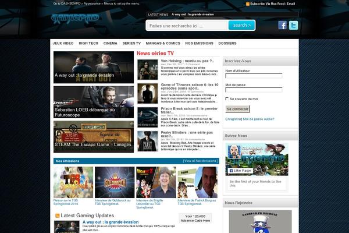Open 'View all Nos émissions' link
Screen dimensions: 349x233
tap(200, 161)
